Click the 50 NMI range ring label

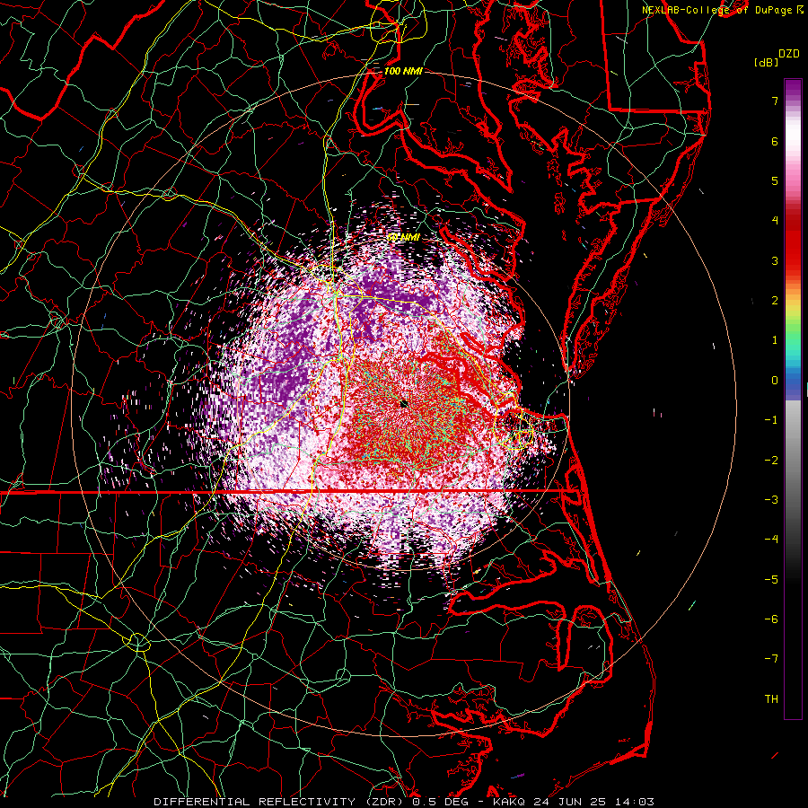(403, 237)
